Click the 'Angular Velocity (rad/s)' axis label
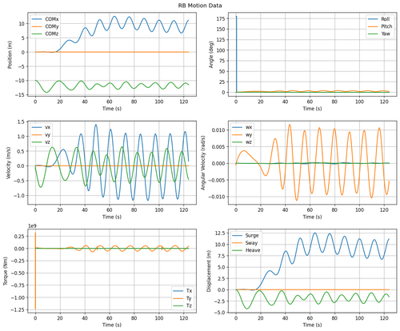This screenshot has height=331, width=400. click(x=203, y=163)
